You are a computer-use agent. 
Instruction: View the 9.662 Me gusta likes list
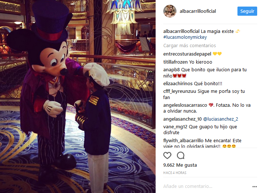(180, 165)
